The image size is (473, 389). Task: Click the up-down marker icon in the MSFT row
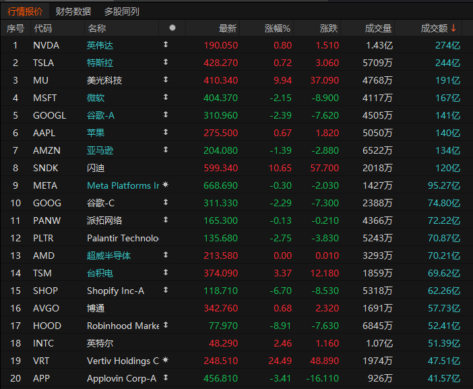[x=166, y=97]
